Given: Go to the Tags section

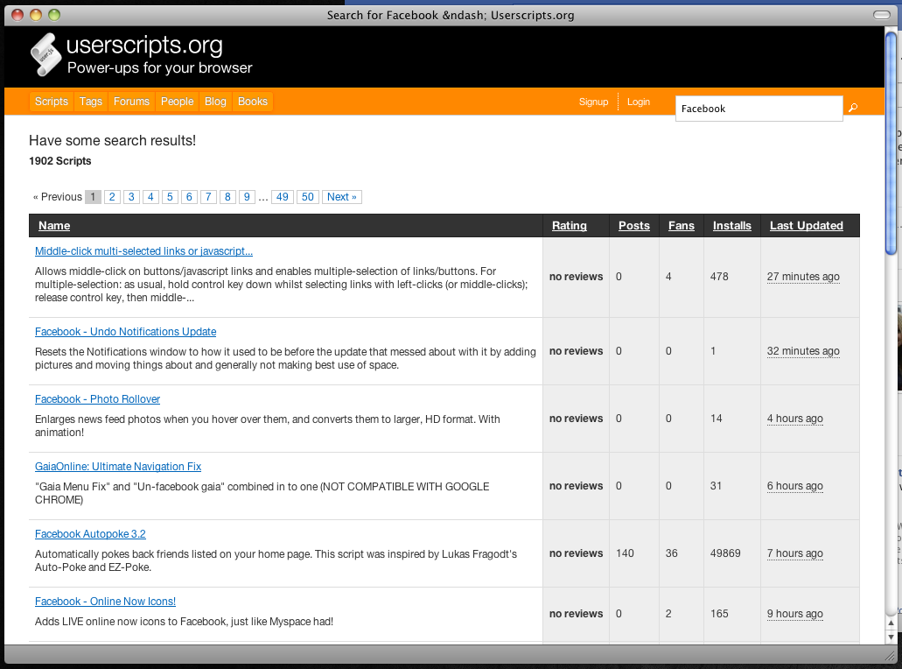Looking at the screenshot, I should [x=91, y=102].
